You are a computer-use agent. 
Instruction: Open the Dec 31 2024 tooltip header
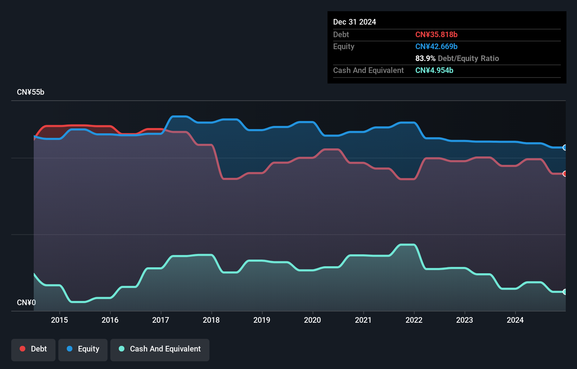pyautogui.click(x=355, y=22)
